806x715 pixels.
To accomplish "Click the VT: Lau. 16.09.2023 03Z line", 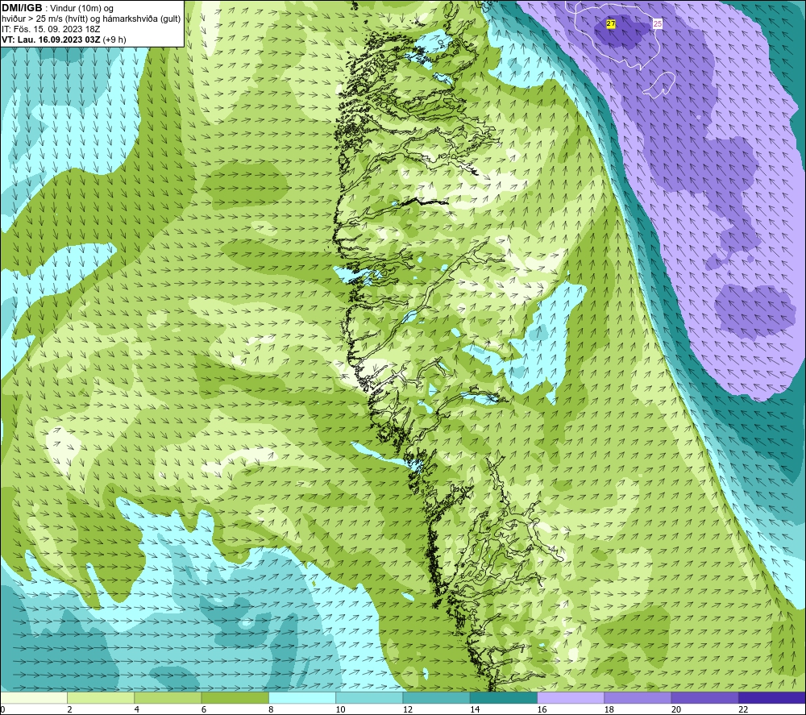I will [x=64, y=39].
